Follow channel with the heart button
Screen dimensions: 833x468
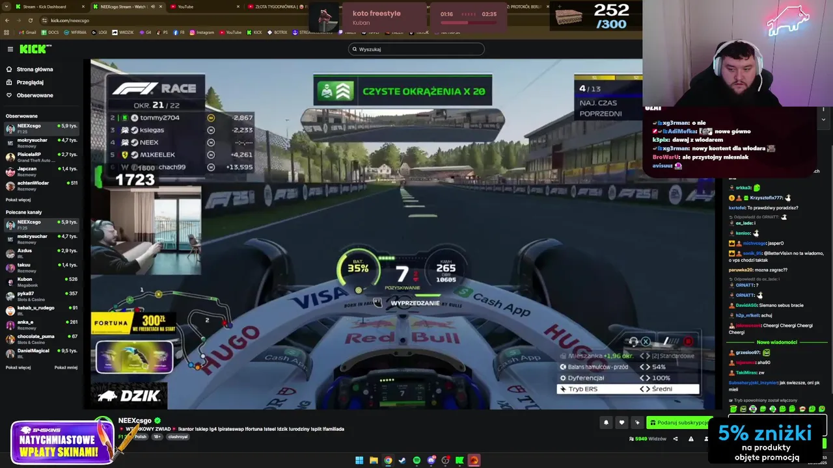621,422
